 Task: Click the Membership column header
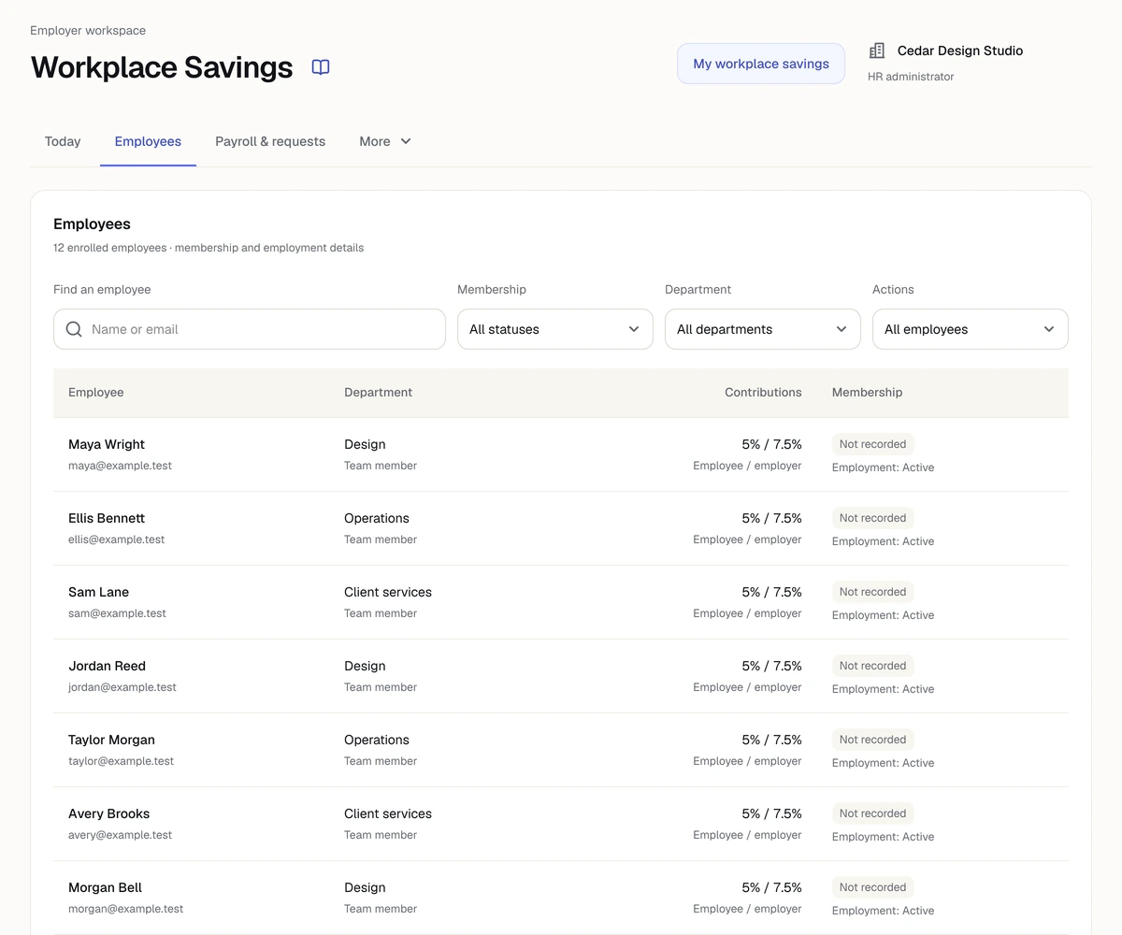pyautogui.click(x=867, y=393)
